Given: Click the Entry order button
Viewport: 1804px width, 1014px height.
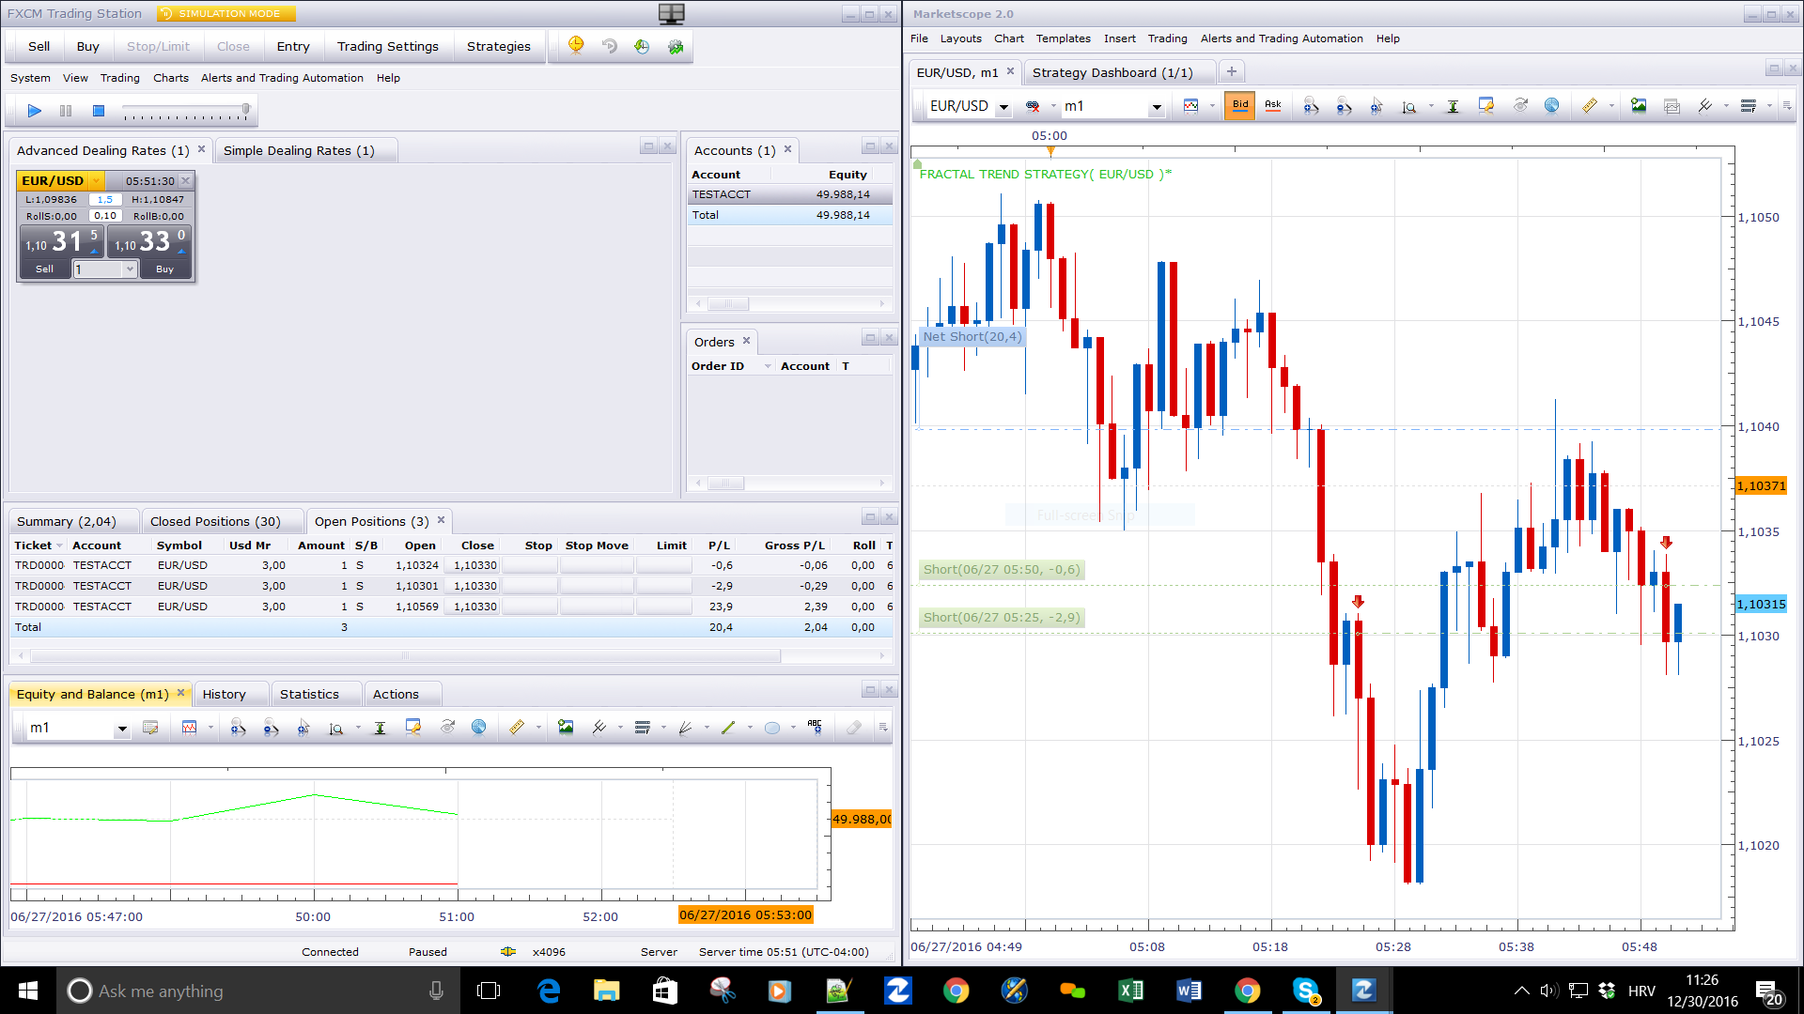Looking at the screenshot, I should (293, 46).
